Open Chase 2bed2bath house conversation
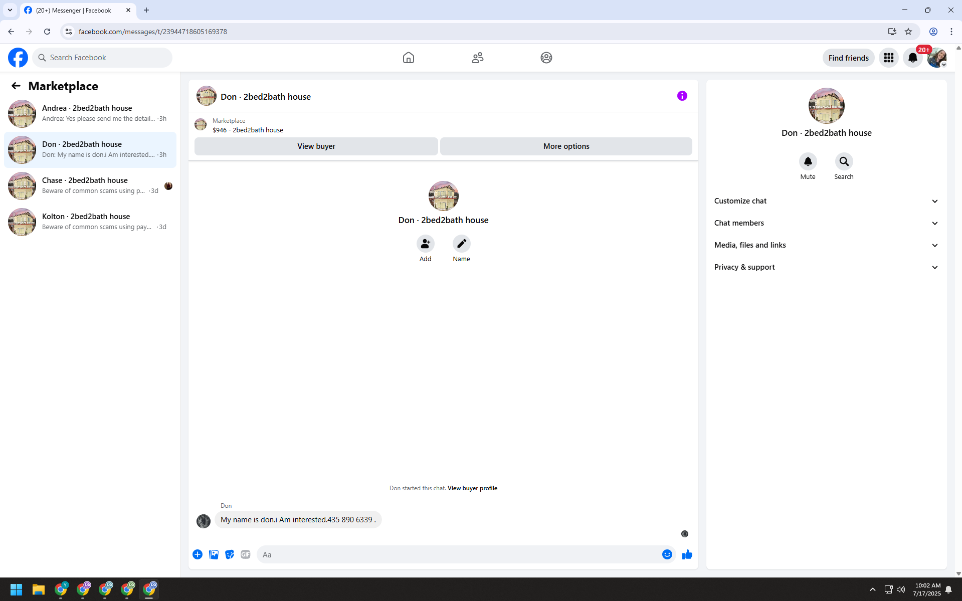The height and width of the screenshot is (601, 962). pyautogui.click(x=90, y=185)
